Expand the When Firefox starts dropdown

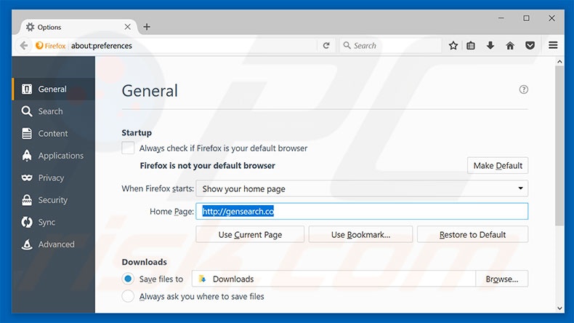[x=362, y=188]
